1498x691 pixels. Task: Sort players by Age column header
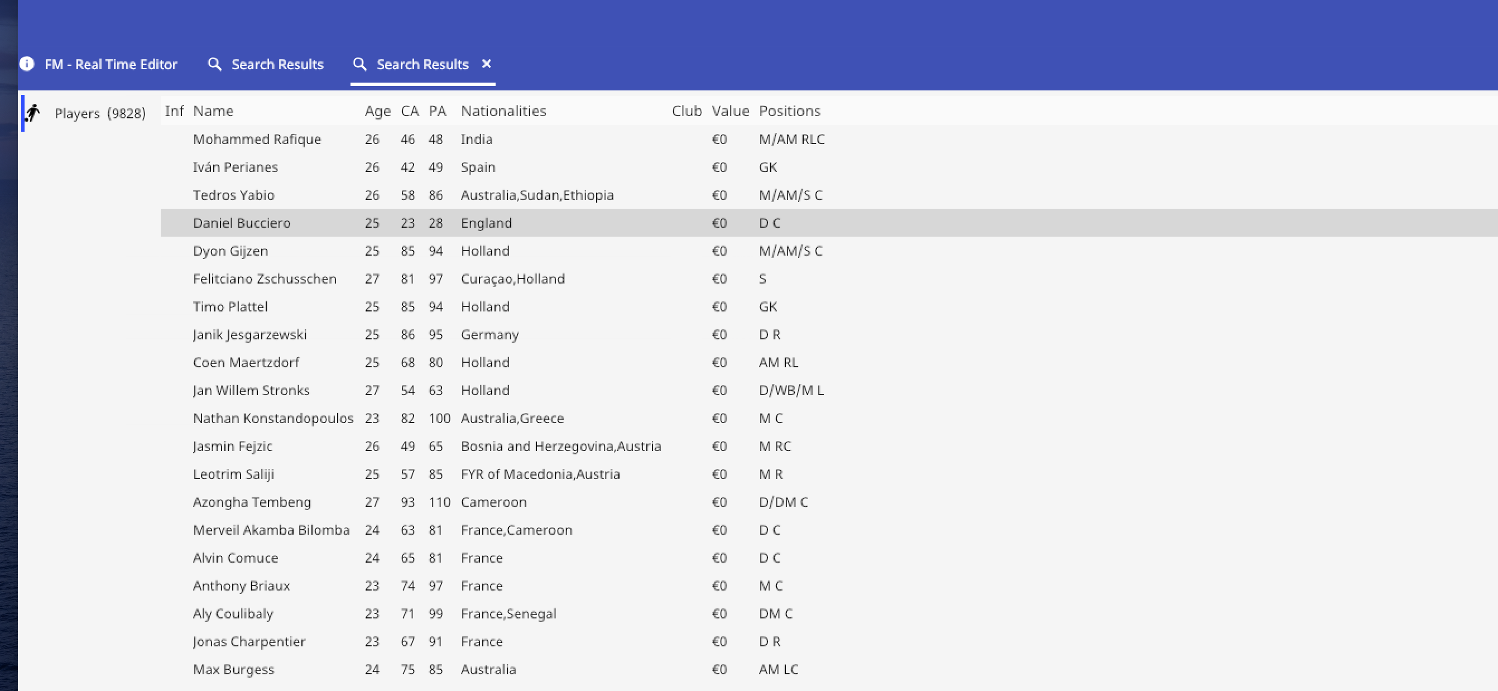pos(377,111)
